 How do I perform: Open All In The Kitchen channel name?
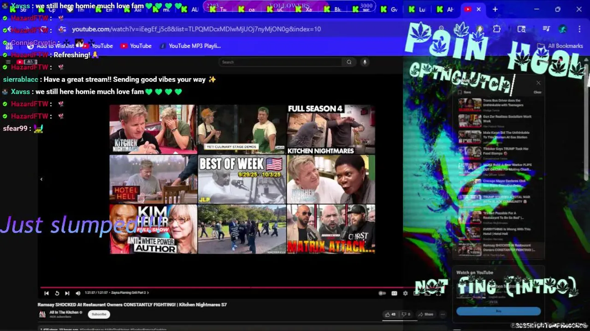click(x=64, y=313)
